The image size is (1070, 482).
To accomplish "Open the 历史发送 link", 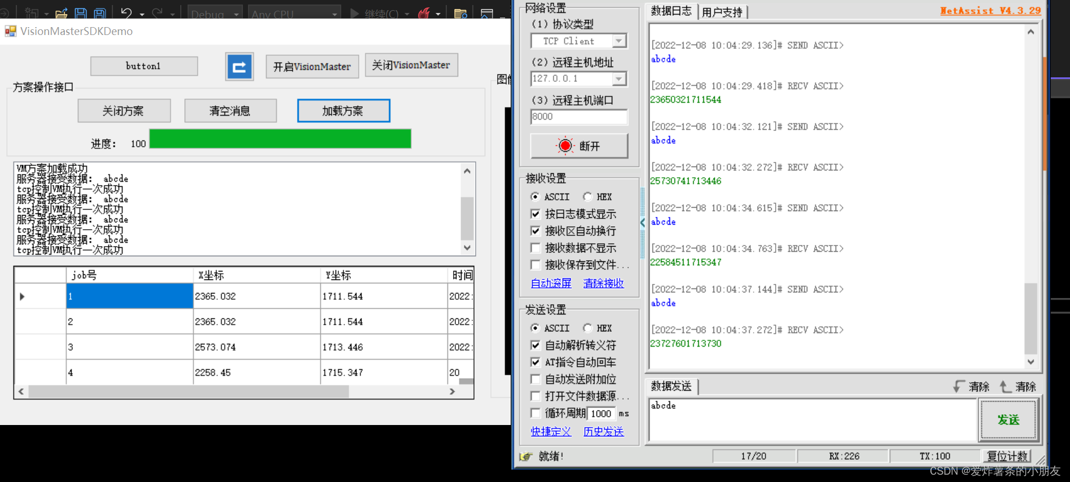I will click(603, 432).
